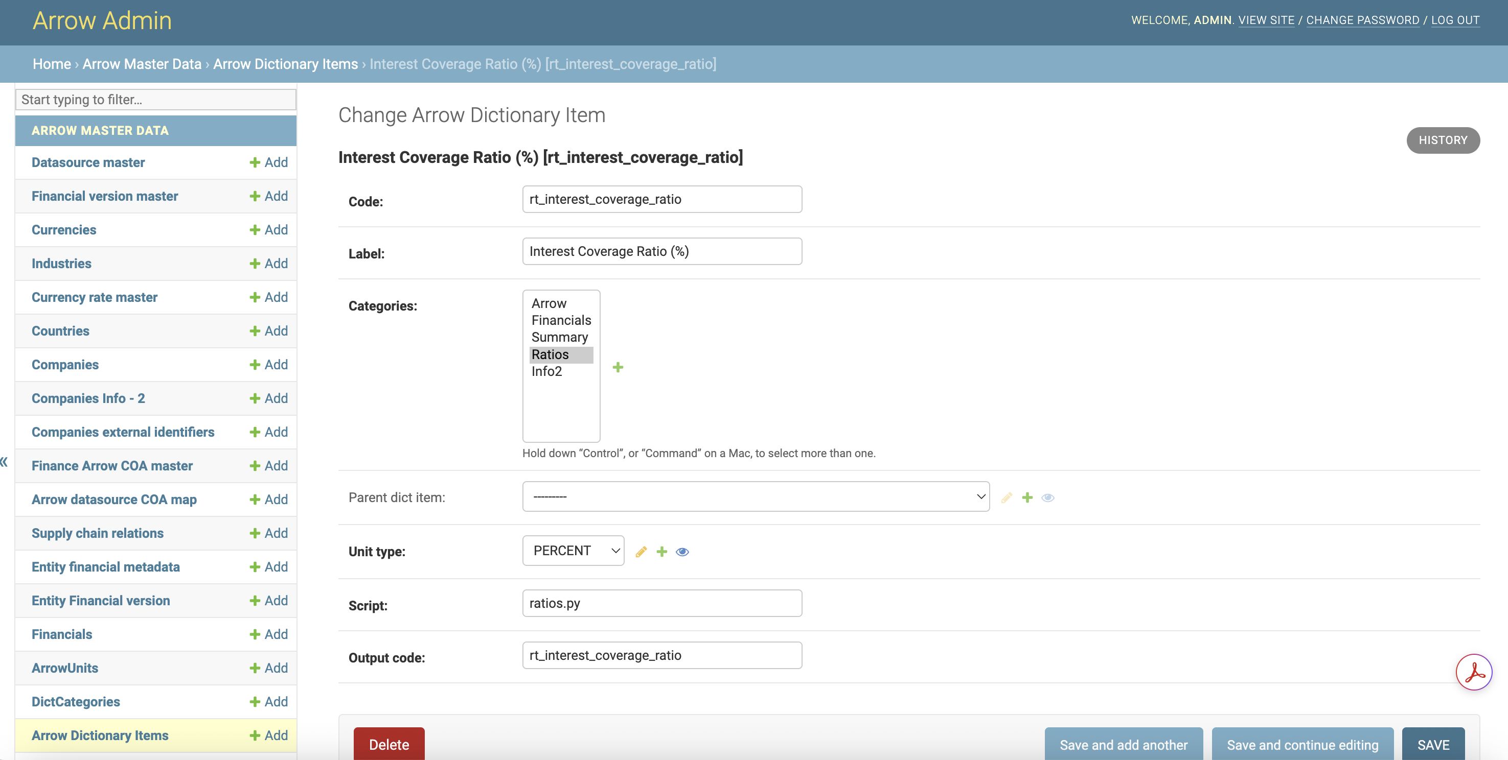Add a new Parent dict item
1508x760 pixels.
pos(1027,497)
